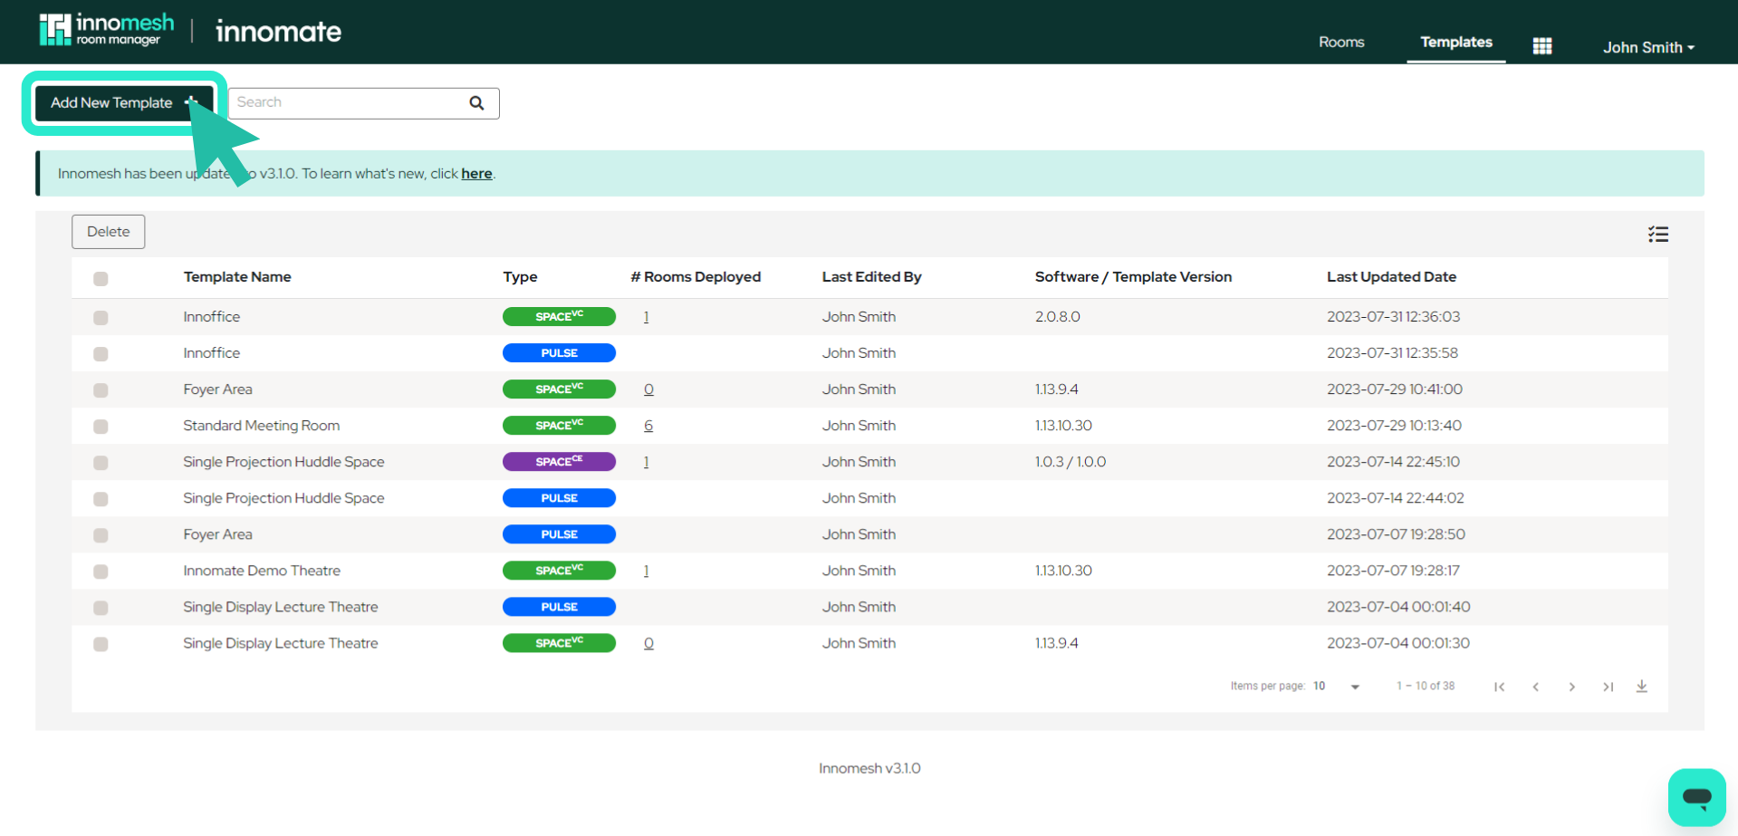Download the templates list
The image size is (1738, 836).
(1642, 687)
